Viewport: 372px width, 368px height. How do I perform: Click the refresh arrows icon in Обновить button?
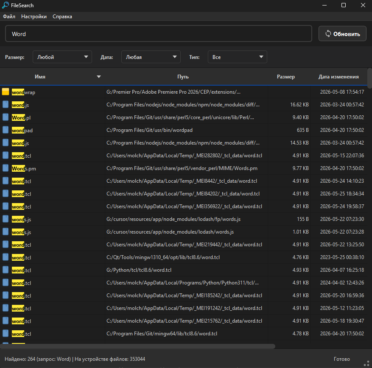pos(328,33)
